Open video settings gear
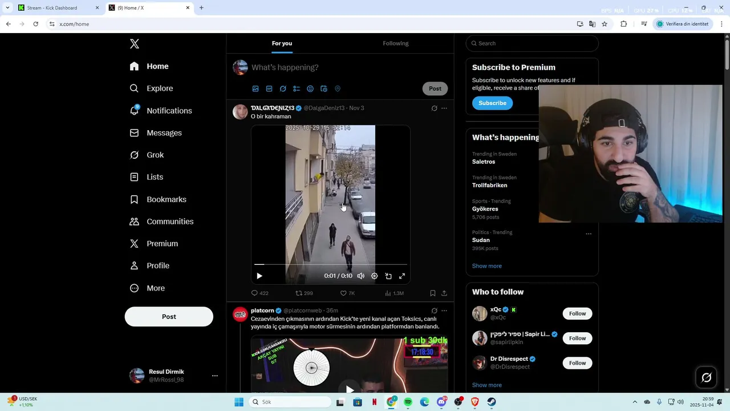This screenshot has width=730, height=411. tap(374, 276)
